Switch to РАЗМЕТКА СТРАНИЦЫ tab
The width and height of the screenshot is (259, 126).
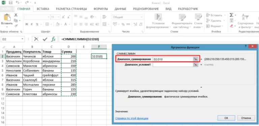click(71, 9)
